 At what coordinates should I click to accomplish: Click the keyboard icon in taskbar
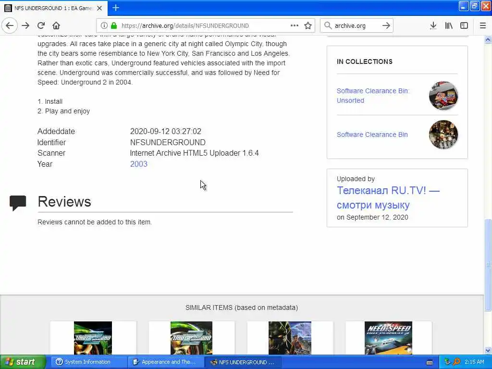tap(430, 362)
